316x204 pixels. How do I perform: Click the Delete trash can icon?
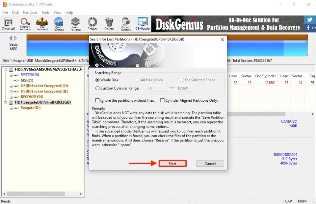click(109, 24)
